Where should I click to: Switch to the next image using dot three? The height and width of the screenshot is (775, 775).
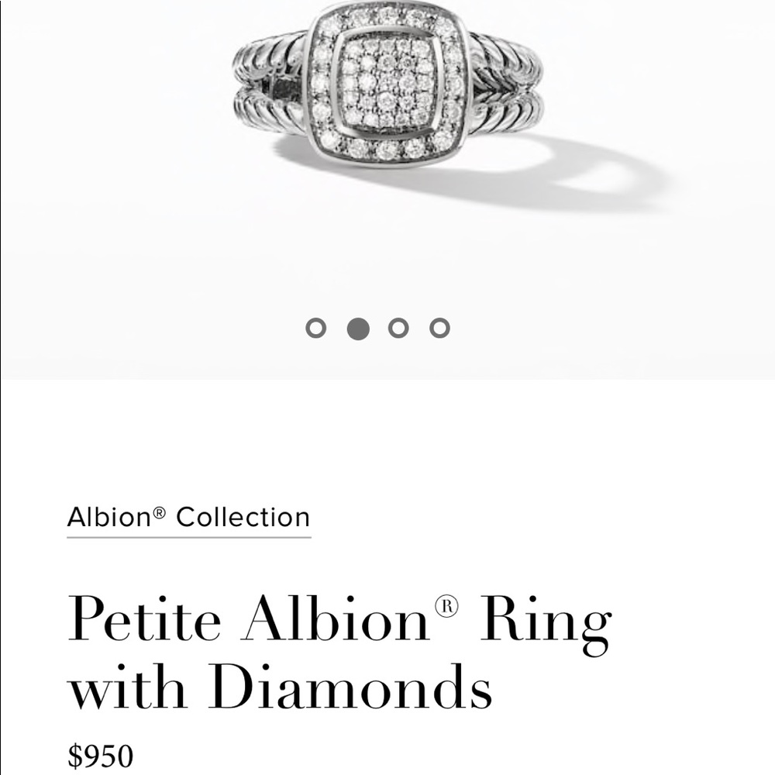[397, 327]
